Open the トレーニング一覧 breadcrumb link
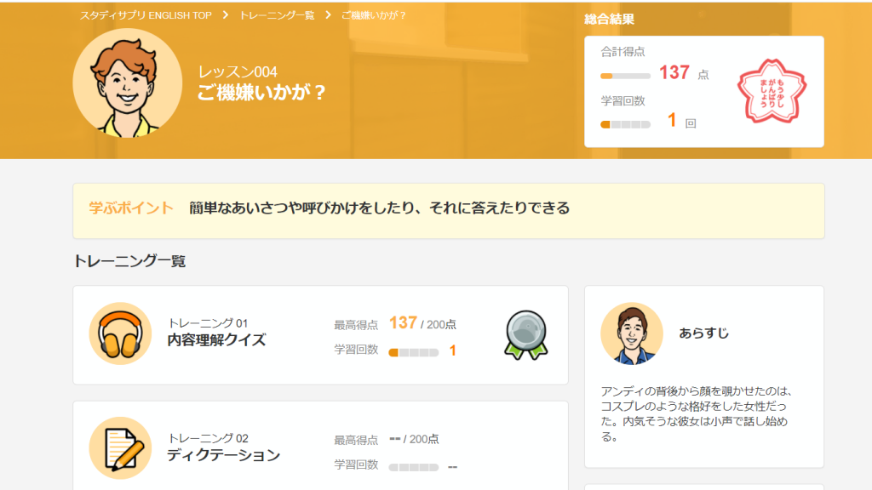The width and height of the screenshot is (872, 490). click(277, 15)
